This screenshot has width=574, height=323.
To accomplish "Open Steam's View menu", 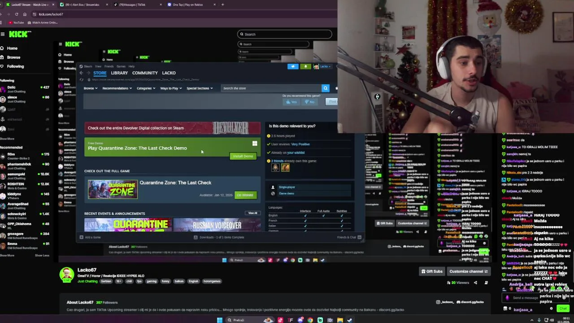I will tap(98, 66).
